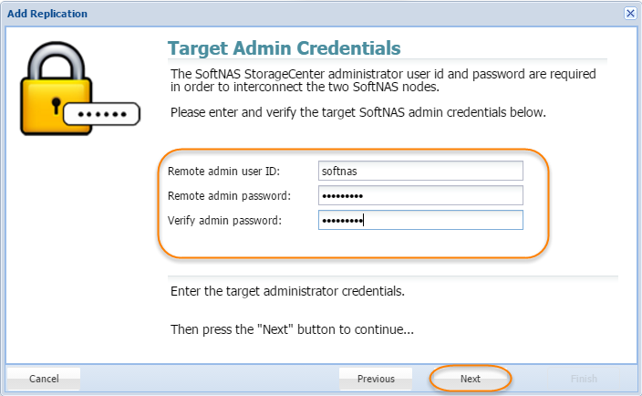Focus the Remote admin password field
This screenshot has height=396, width=642.
point(420,195)
